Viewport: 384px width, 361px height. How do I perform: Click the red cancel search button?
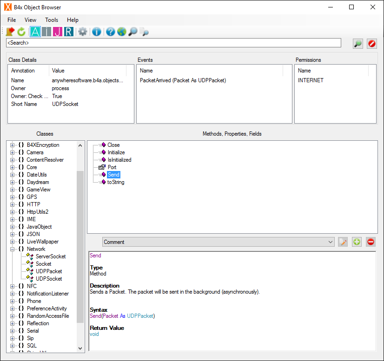pyautogui.click(x=372, y=44)
